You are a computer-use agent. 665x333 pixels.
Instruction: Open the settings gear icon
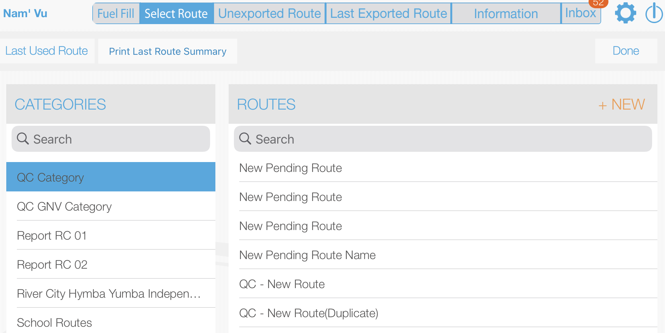tap(625, 13)
